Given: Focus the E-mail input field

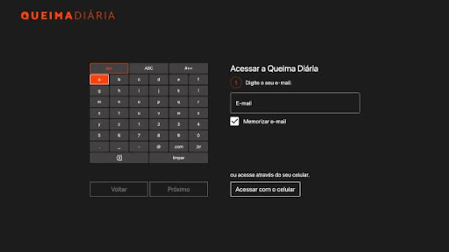Looking at the screenshot, I should [x=295, y=103].
